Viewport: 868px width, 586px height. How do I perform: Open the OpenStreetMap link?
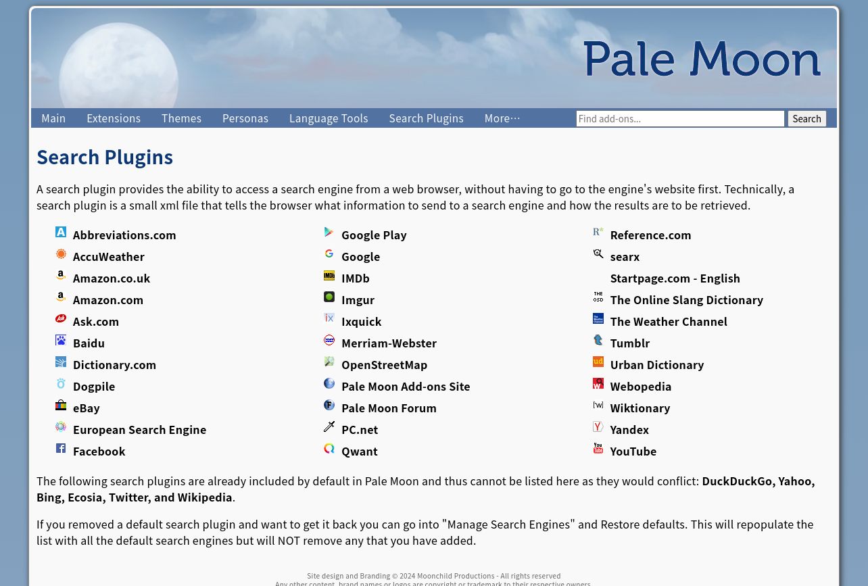coord(384,365)
